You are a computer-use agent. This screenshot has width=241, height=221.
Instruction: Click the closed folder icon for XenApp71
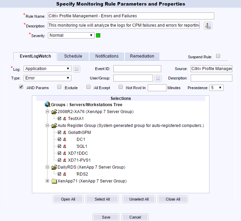(54, 181)
